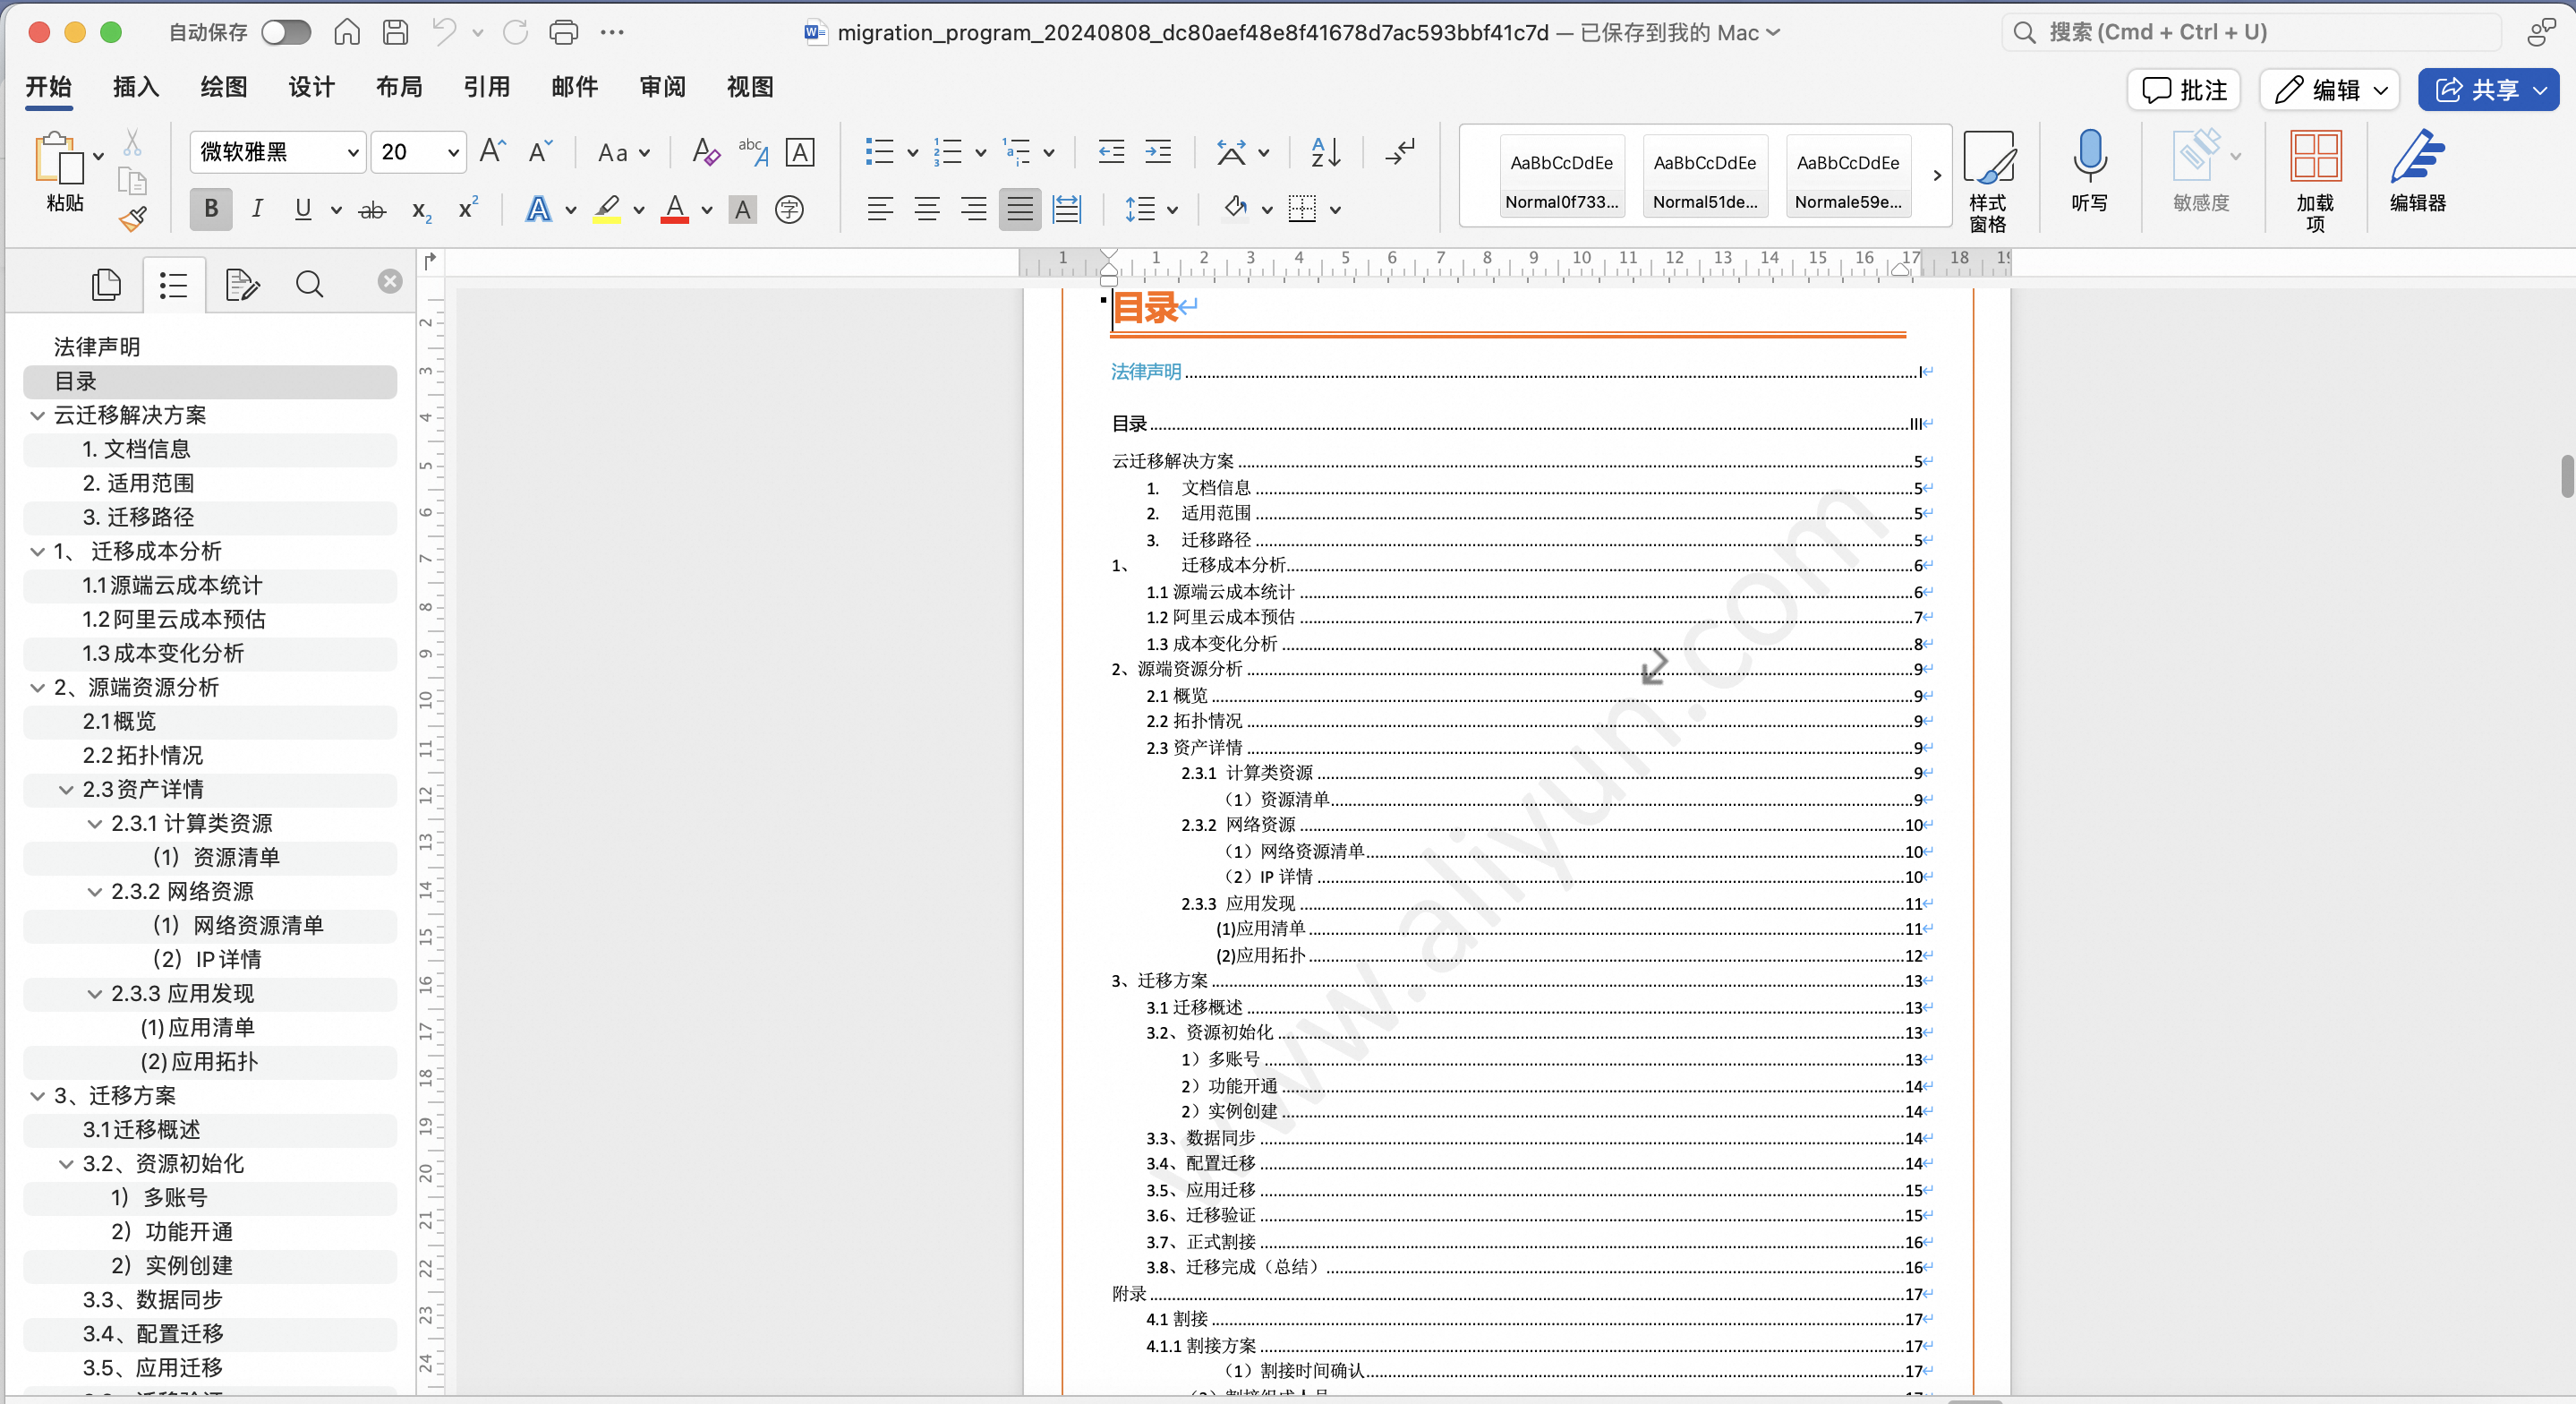Toggle the AutoSave (自动保存) switch
The width and height of the screenshot is (2576, 1404).
[286, 32]
